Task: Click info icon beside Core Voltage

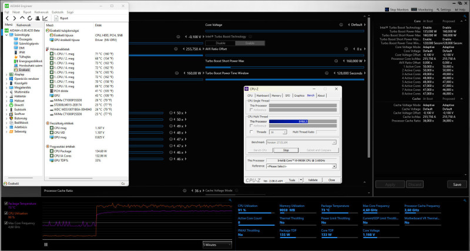Action: click(341, 25)
